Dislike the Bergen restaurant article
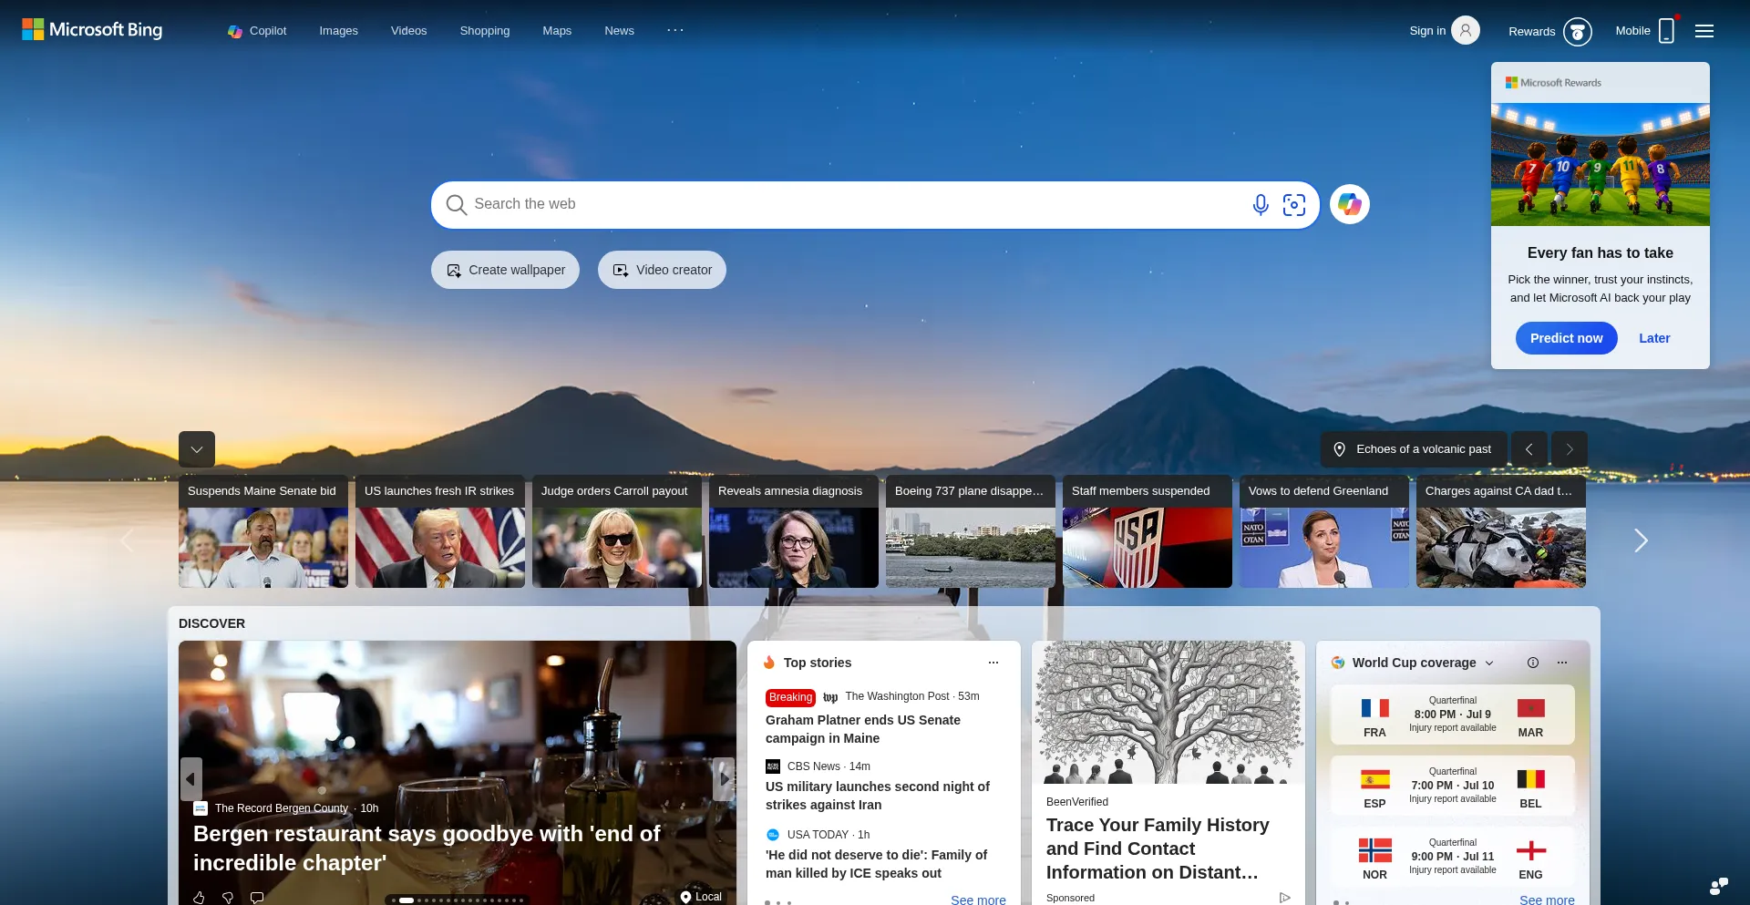The width and height of the screenshot is (1750, 905). [228, 898]
